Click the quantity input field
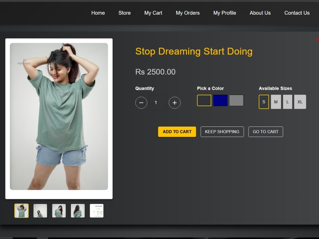This screenshot has height=239, width=319. [x=158, y=103]
